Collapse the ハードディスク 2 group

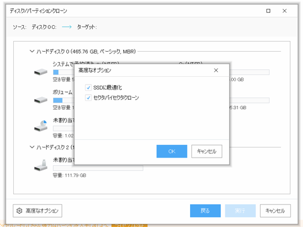pyautogui.click(x=32, y=147)
